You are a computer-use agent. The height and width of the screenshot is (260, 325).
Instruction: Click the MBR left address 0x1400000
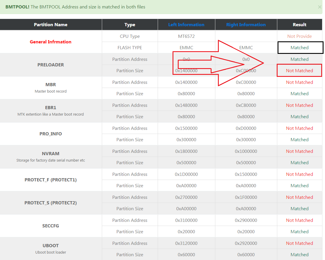pyautogui.click(x=186, y=82)
